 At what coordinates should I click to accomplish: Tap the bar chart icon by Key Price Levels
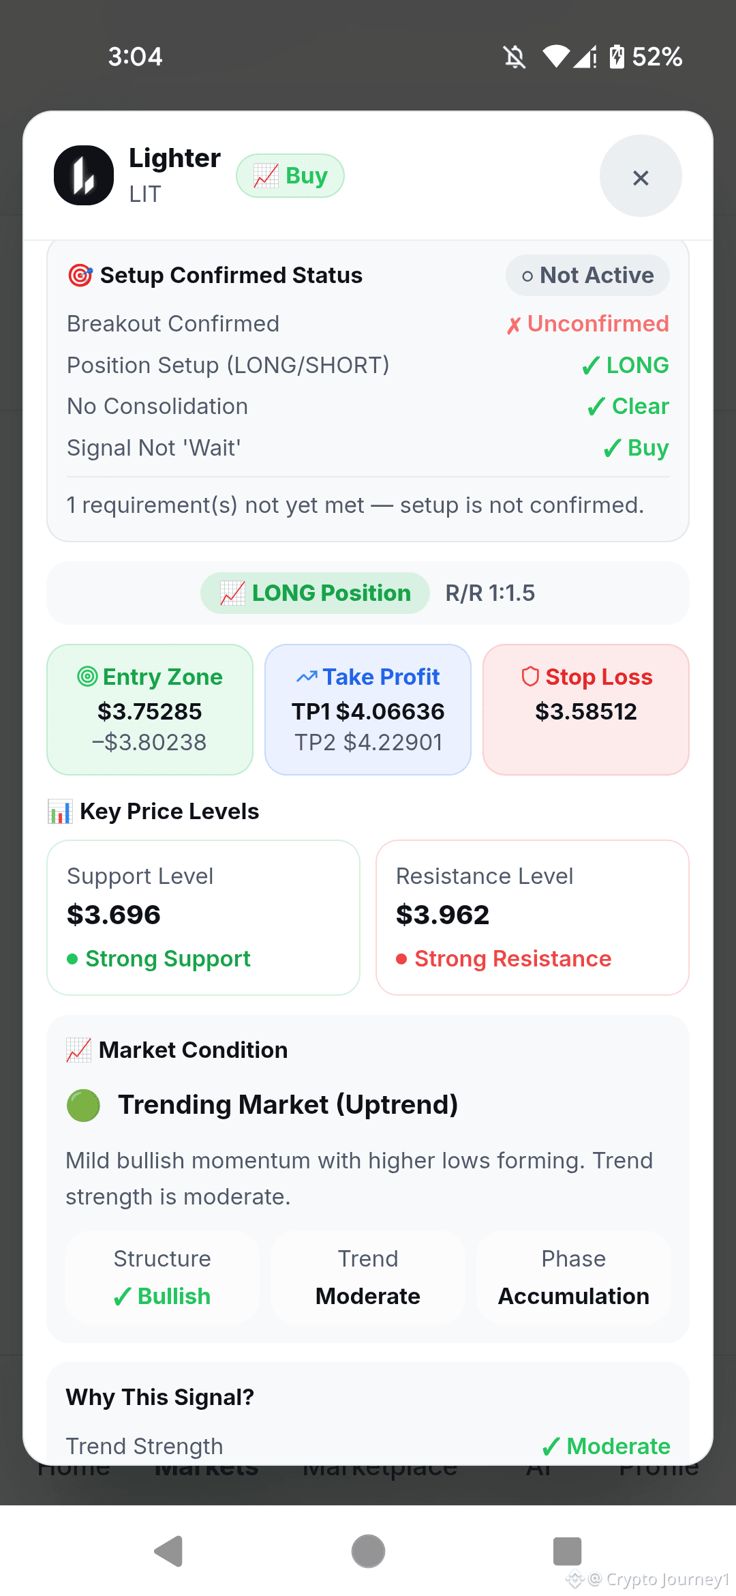coord(60,812)
